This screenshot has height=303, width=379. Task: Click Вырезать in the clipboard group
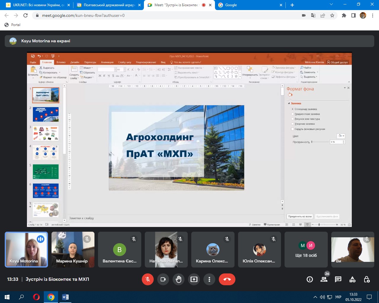pyautogui.click(x=47, y=68)
